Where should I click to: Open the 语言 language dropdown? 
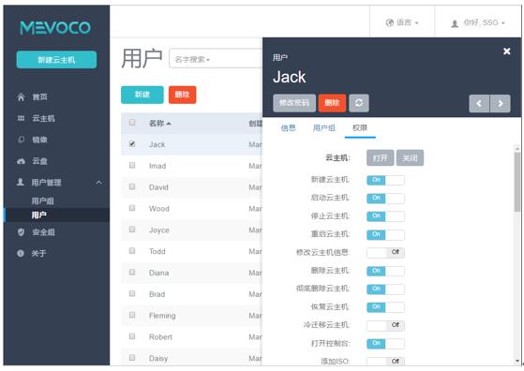402,22
